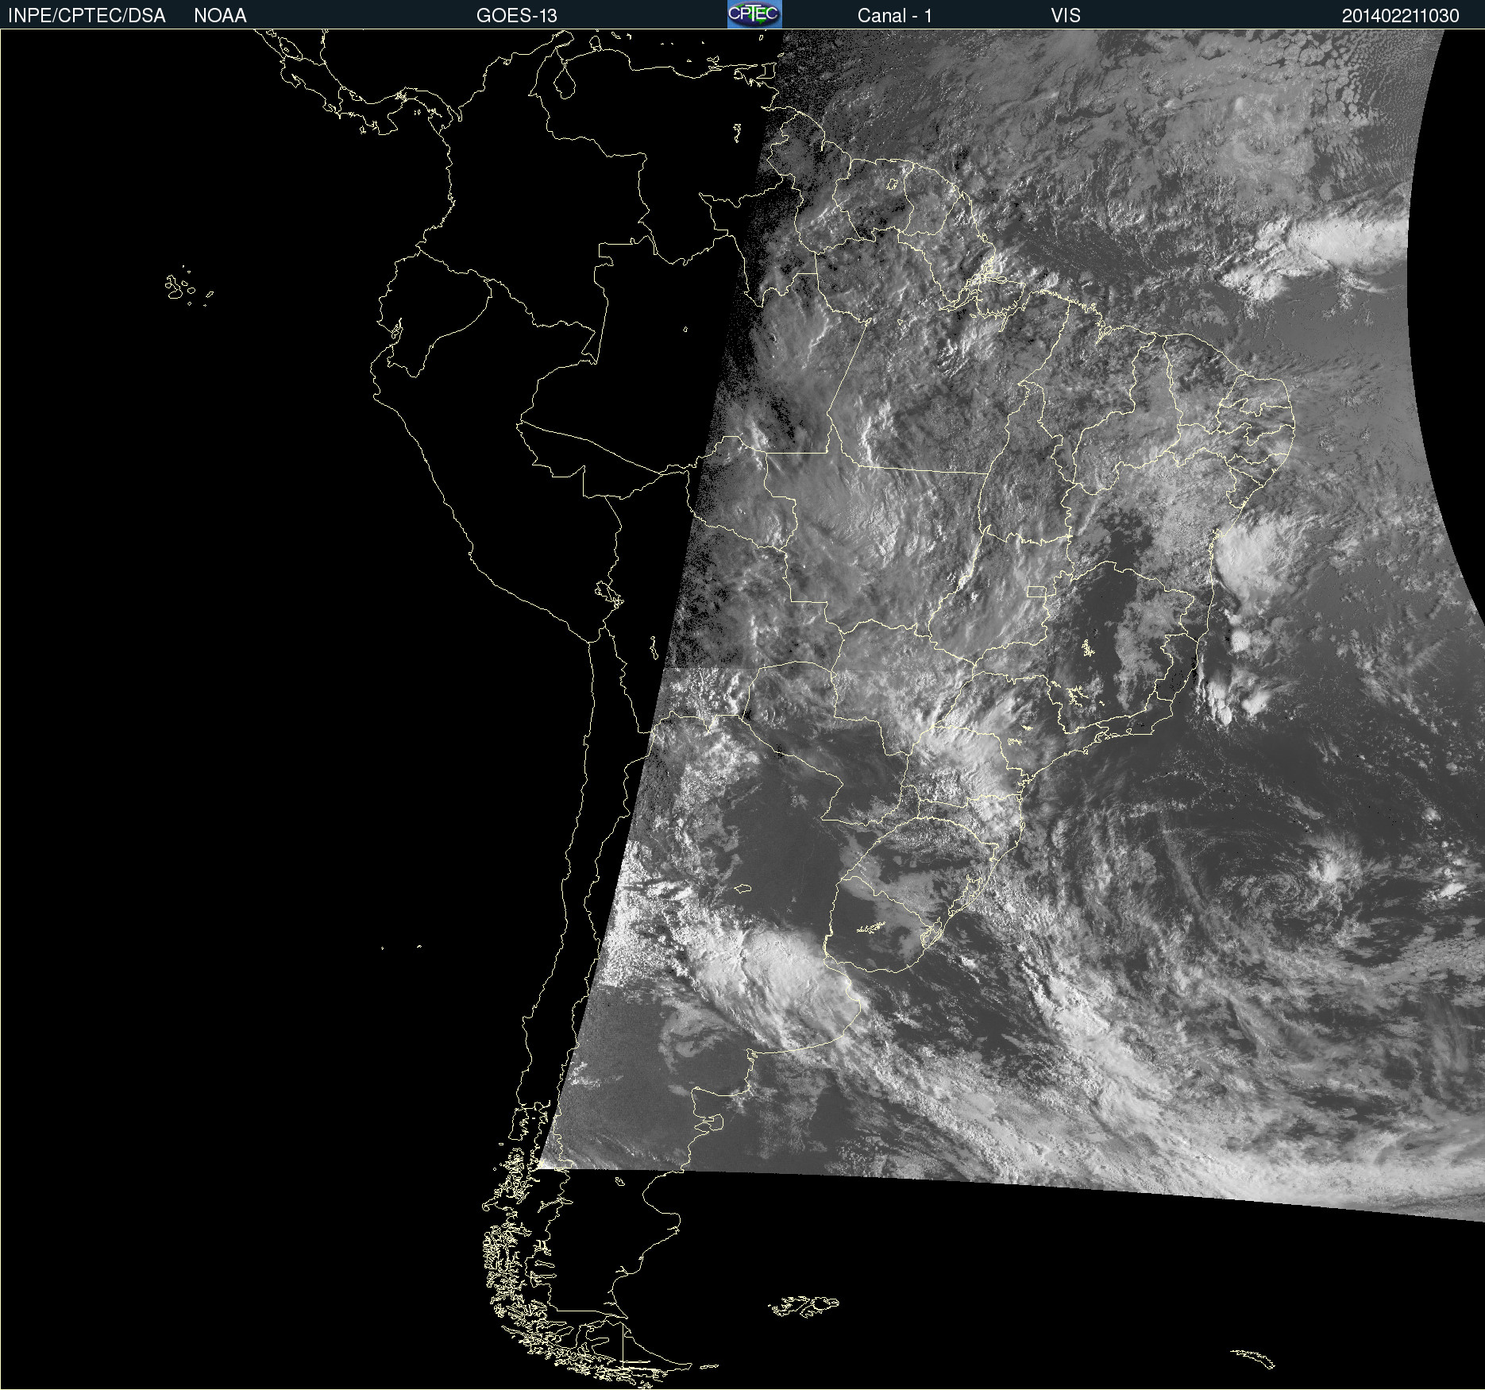The width and height of the screenshot is (1485, 1390).
Task: Click the Canal - 1 label
Action: (895, 16)
